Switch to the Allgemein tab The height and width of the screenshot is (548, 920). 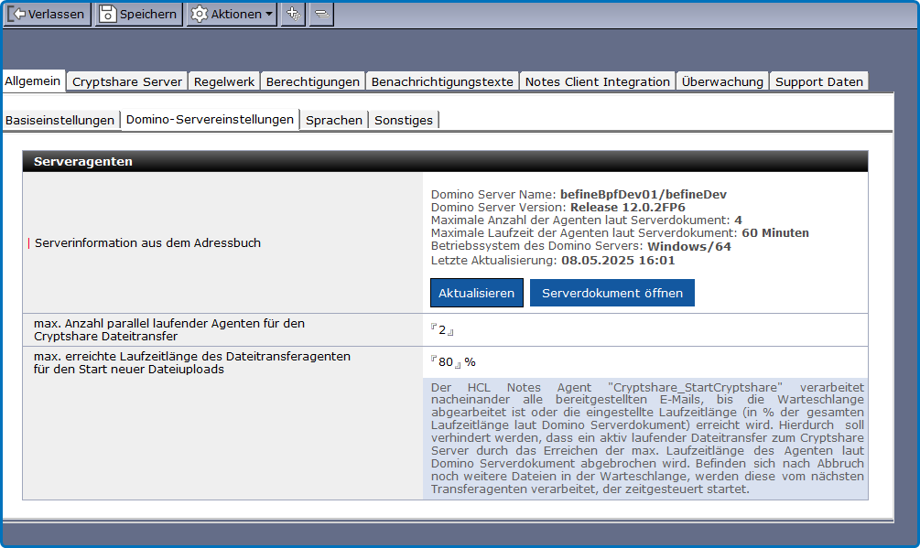pyautogui.click(x=33, y=81)
